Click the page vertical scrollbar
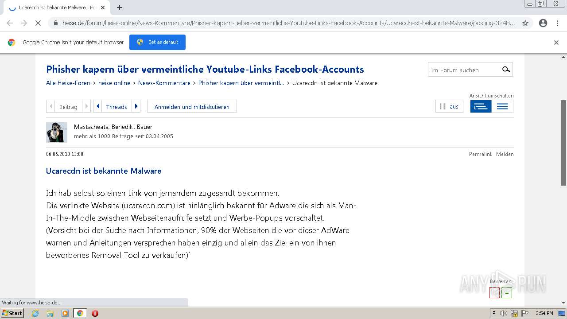Screen dimensions: 567x319 click(563, 142)
